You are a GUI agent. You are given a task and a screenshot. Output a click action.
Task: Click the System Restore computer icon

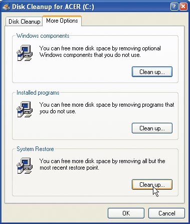pos(25,166)
